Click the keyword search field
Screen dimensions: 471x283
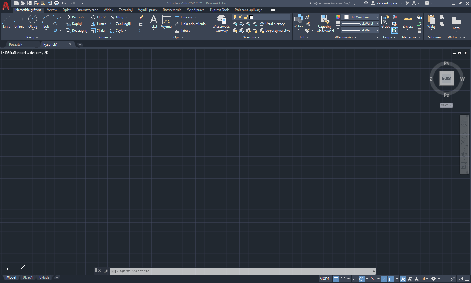tap(337, 3)
